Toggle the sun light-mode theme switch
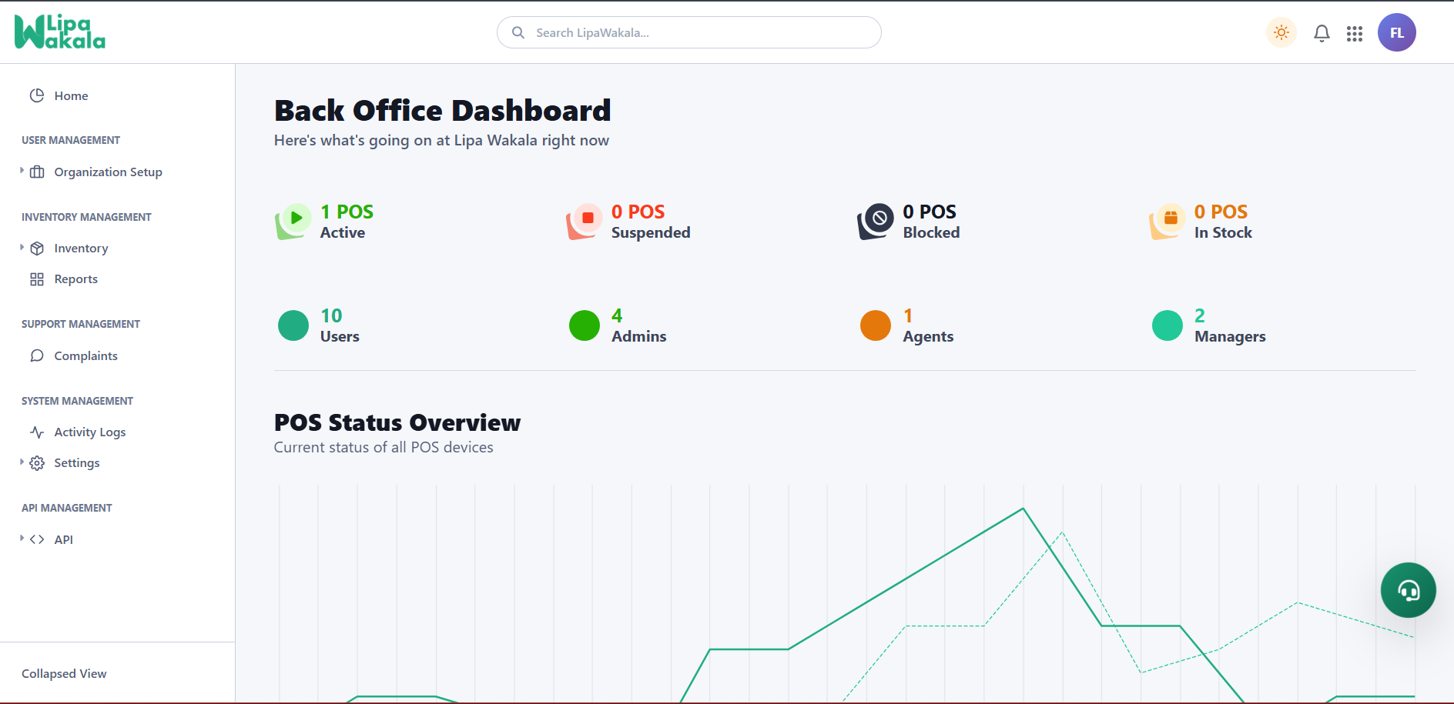 (1281, 32)
